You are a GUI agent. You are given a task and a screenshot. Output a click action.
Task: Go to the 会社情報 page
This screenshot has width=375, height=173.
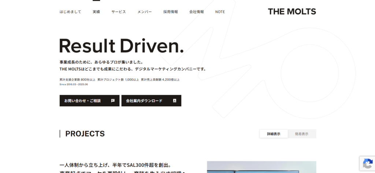(x=197, y=12)
